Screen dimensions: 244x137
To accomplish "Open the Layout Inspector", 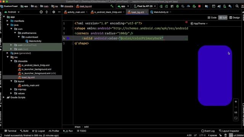I will pos(229,131).
